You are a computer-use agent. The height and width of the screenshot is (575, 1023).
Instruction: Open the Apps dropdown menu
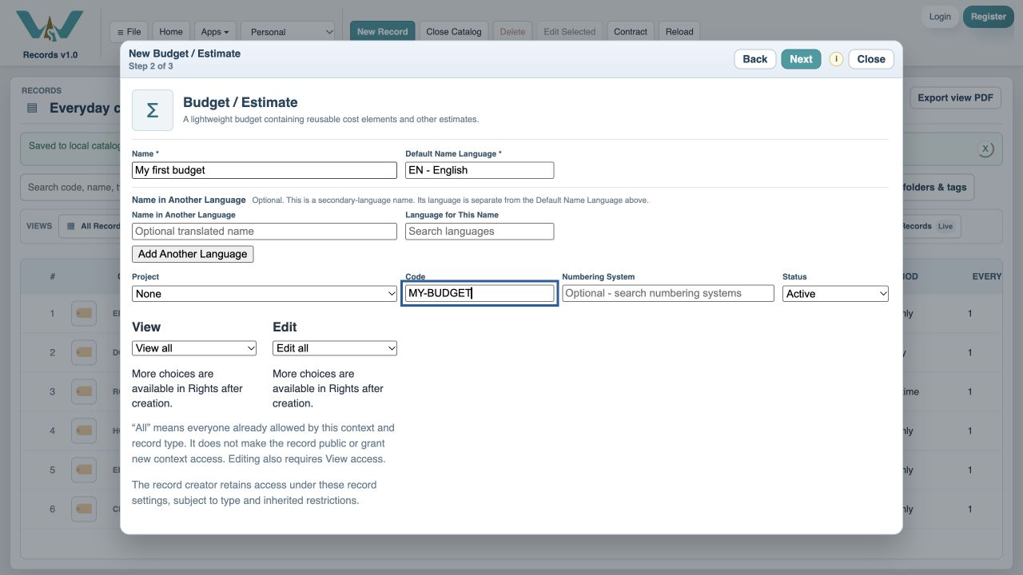215,32
